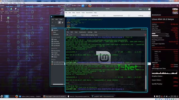
Task: Click the Save button in text editor
Action: [140, 9]
